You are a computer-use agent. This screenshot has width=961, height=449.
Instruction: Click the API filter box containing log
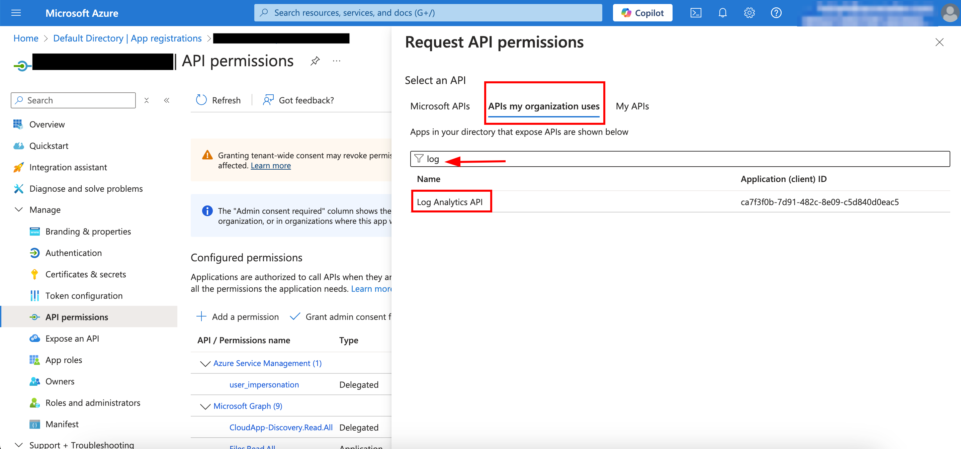[x=680, y=159]
